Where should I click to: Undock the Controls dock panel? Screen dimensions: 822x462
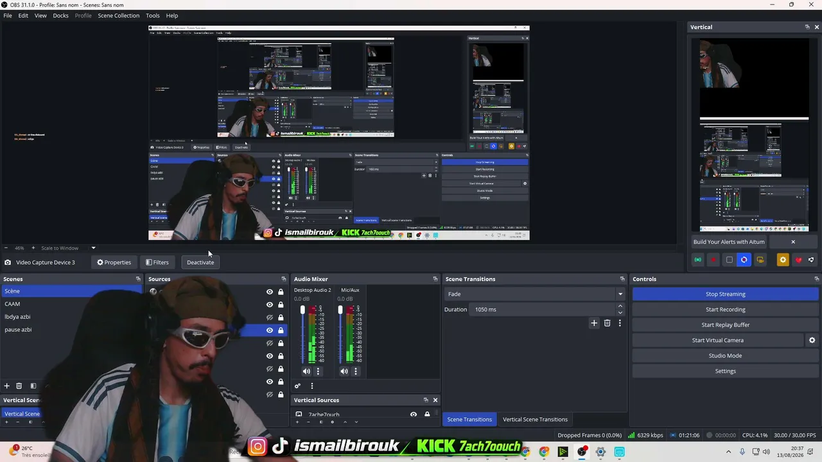[816, 279]
